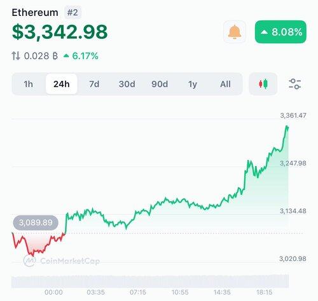Select the 1h time range

coord(29,84)
